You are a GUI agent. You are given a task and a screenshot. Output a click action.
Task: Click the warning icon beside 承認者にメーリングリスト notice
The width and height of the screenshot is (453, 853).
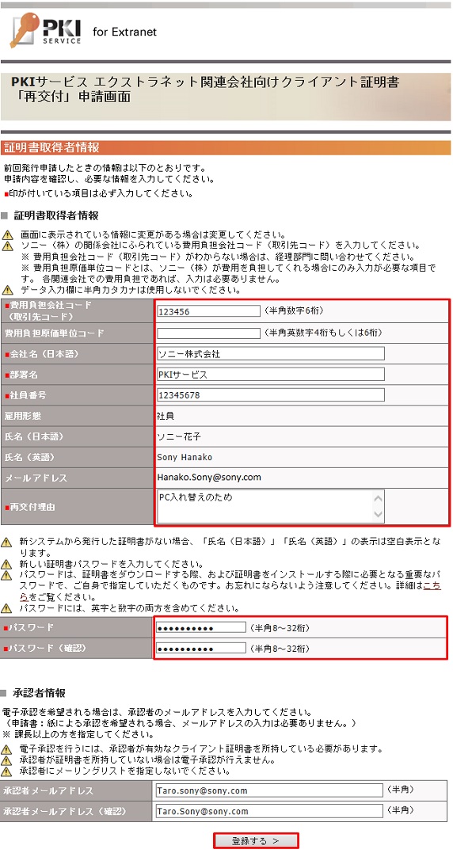click(x=6, y=771)
